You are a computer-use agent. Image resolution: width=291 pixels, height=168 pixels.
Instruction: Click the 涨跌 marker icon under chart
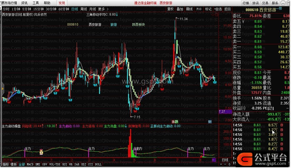tap(175, 122)
